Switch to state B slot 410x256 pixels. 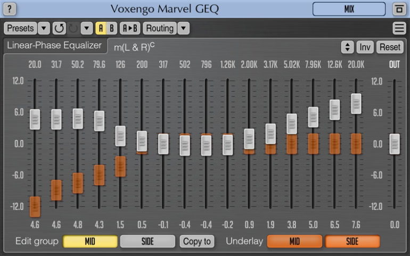[x=112, y=28]
